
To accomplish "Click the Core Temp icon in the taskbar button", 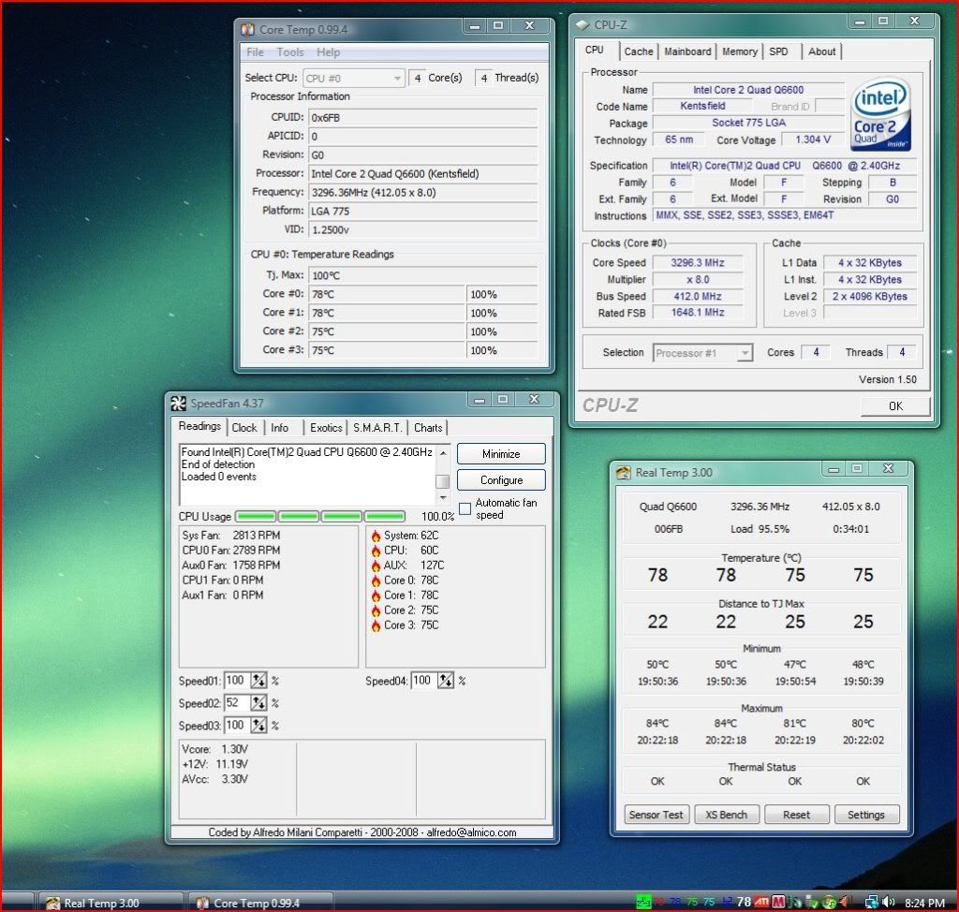I will pyautogui.click(x=203, y=903).
